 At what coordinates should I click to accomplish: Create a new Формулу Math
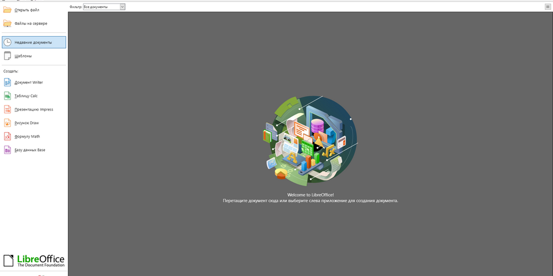click(x=27, y=137)
